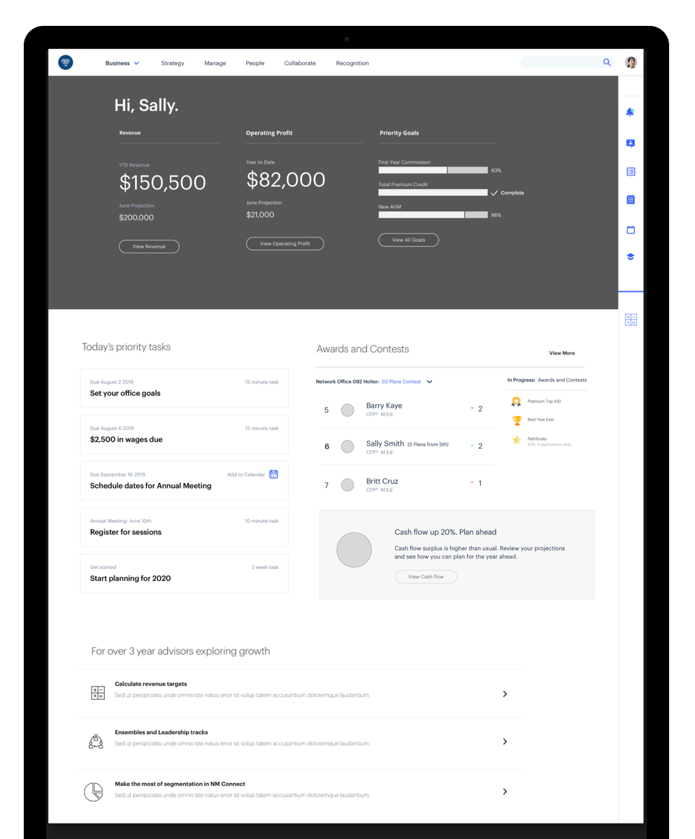Click the Pathfinder star badge
The image size is (695, 839).
pyautogui.click(x=515, y=440)
